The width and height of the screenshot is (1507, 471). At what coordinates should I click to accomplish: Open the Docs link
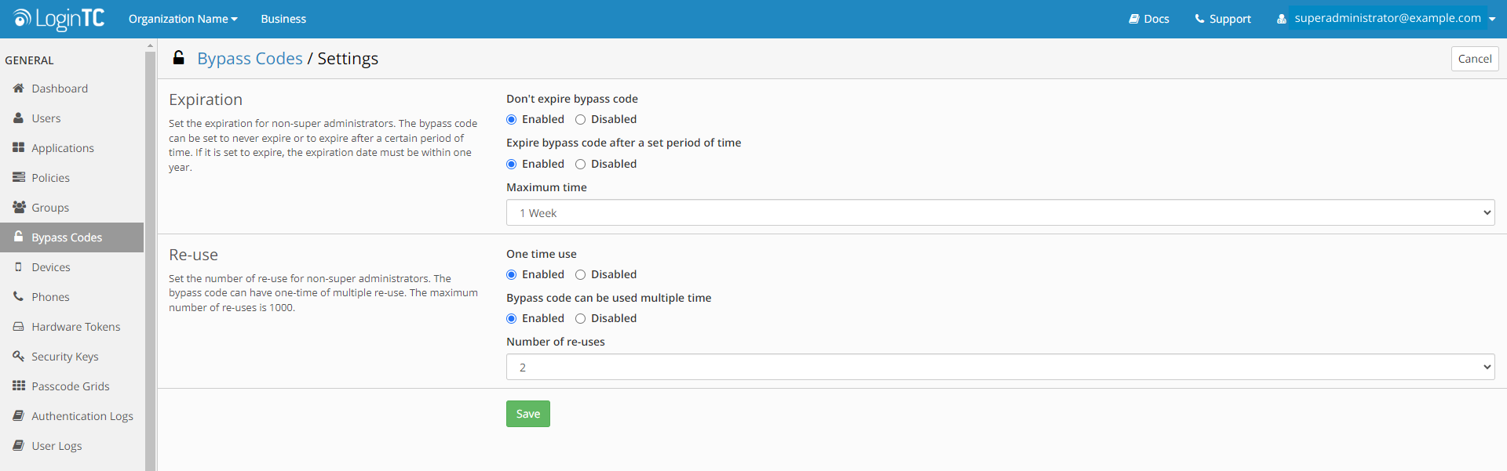click(1149, 19)
